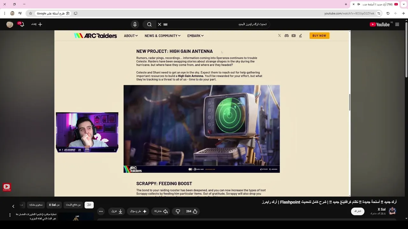Open the X Sal channel name

pos(382,209)
